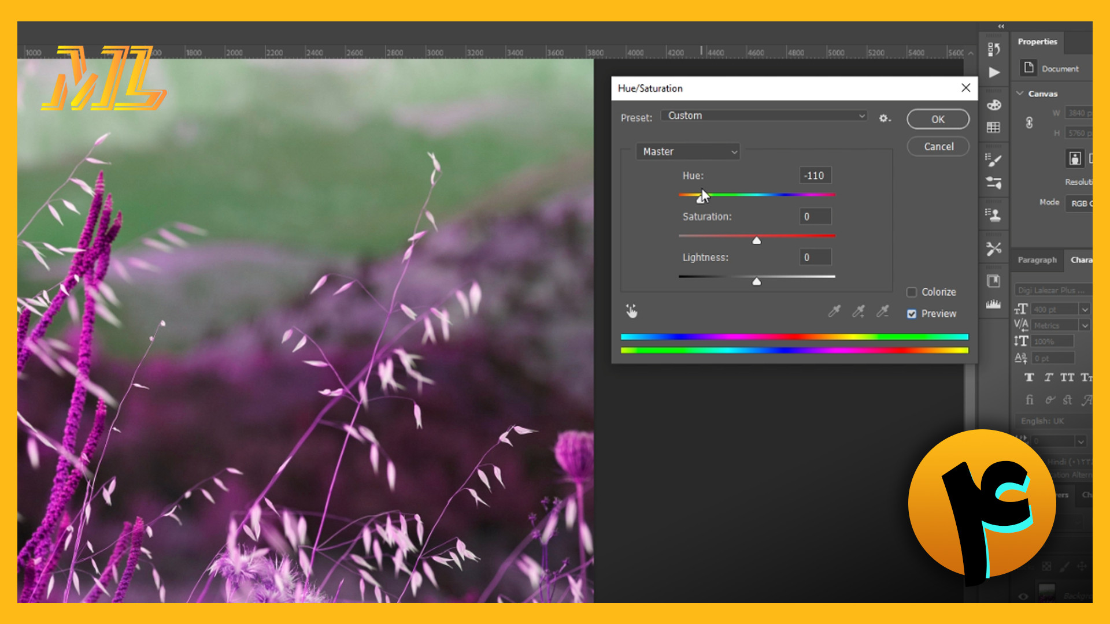
Task: Open the History panel icon
Action: click(993, 50)
